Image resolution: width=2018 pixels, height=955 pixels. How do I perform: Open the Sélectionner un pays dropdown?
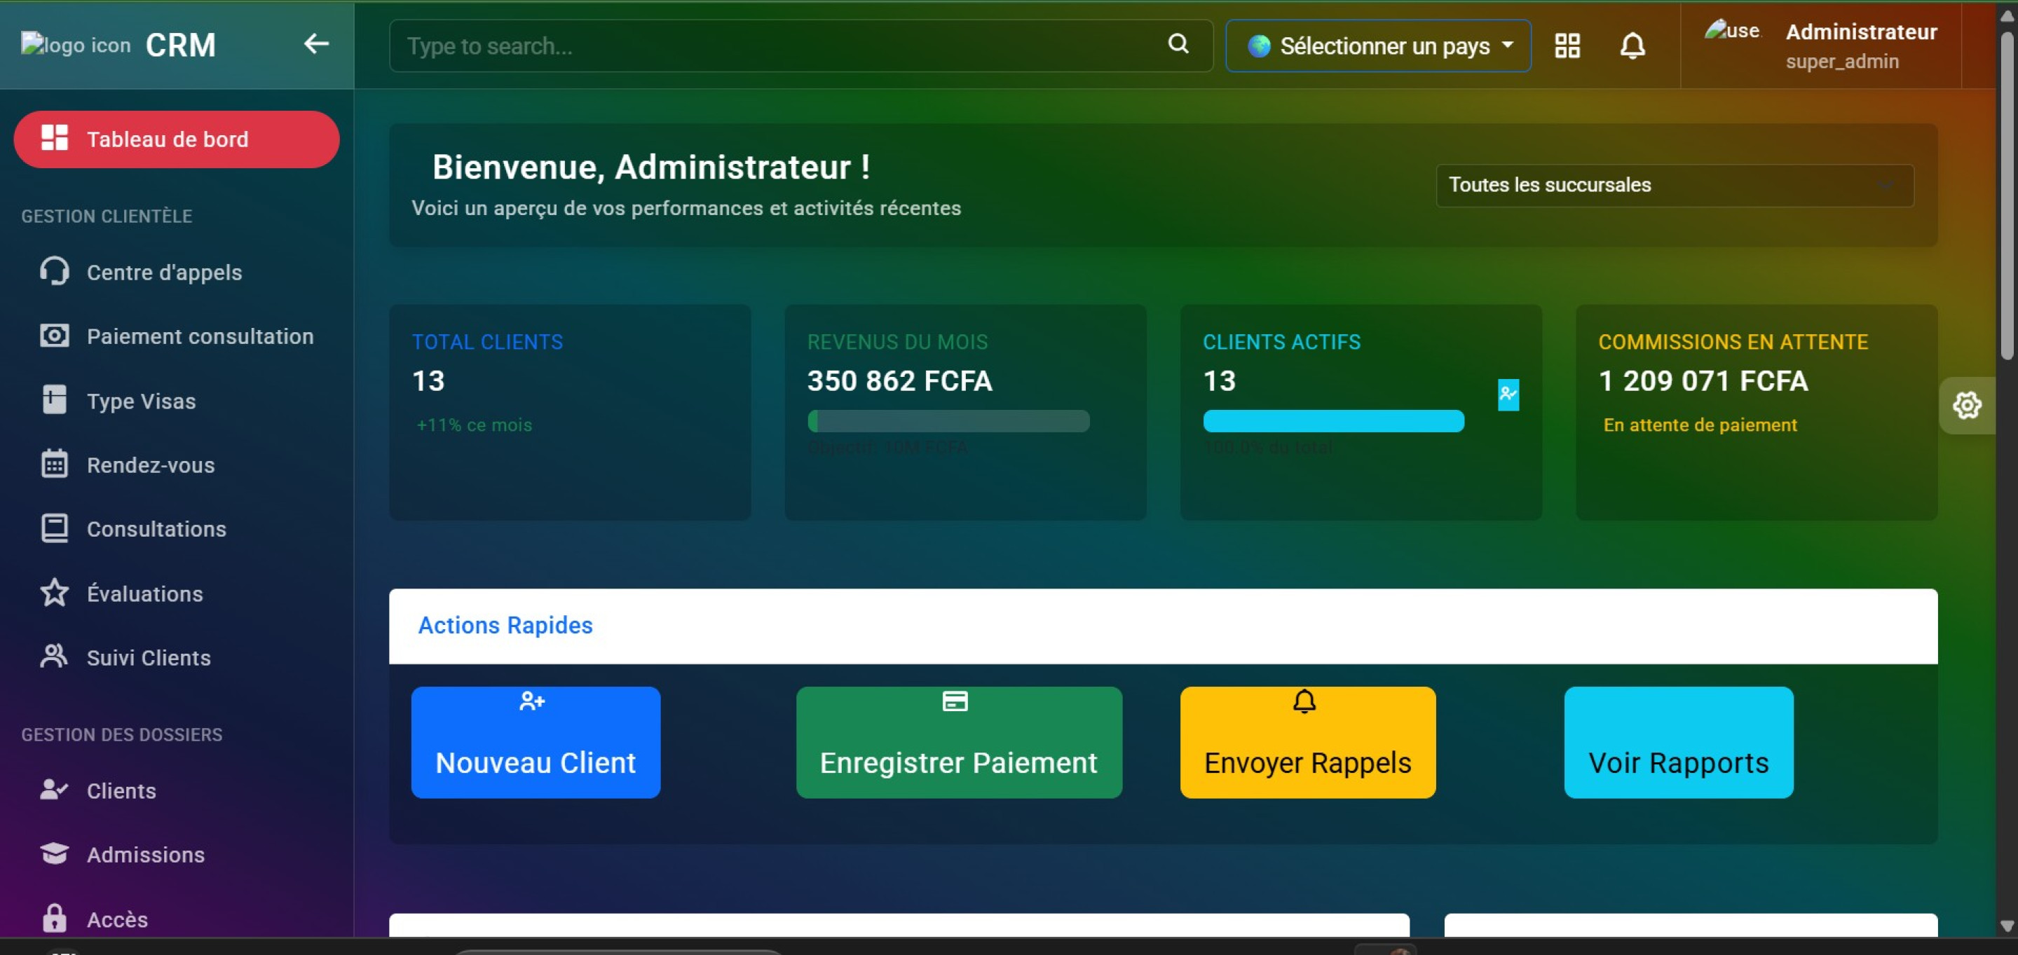(x=1377, y=46)
